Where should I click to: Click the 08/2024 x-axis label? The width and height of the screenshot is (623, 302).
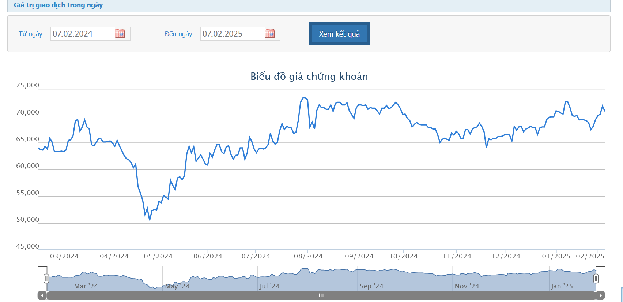pos(308,256)
